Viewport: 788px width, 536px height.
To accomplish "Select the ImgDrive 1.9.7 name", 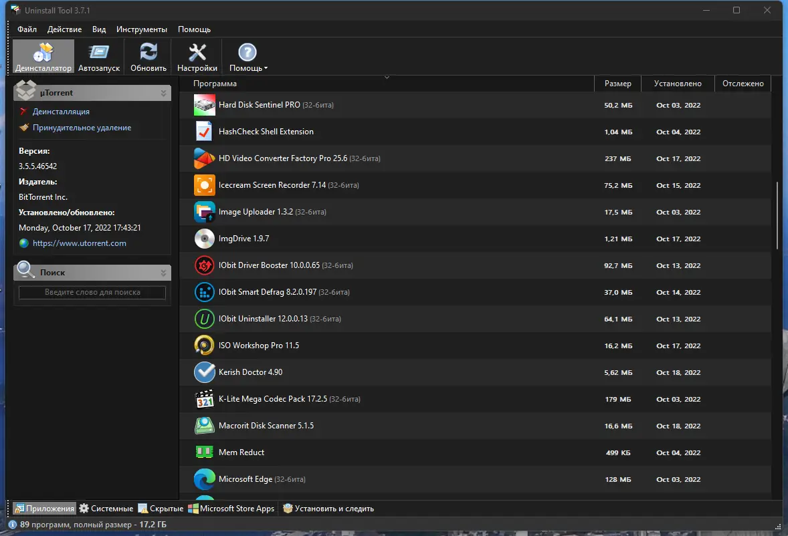I will (243, 239).
